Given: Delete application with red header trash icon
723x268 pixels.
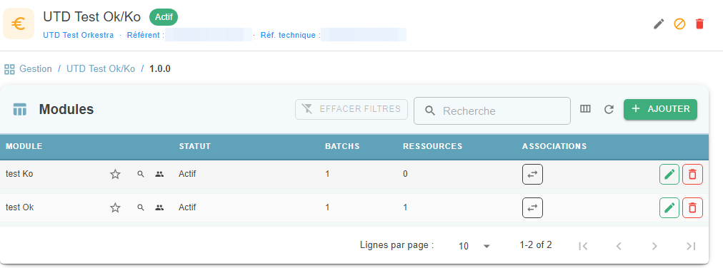Looking at the screenshot, I should [699, 24].
